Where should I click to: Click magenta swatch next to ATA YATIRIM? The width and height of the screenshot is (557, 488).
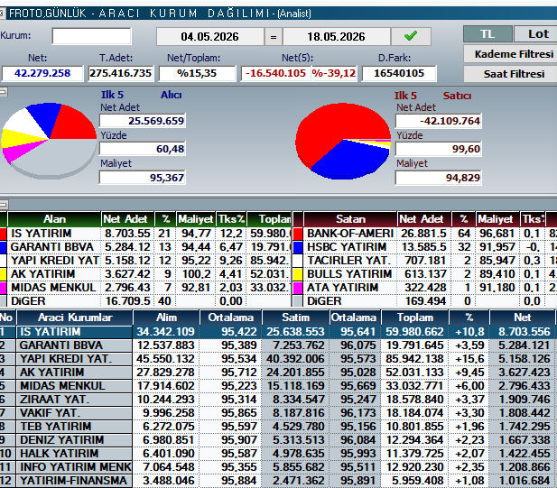pos(298,288)
